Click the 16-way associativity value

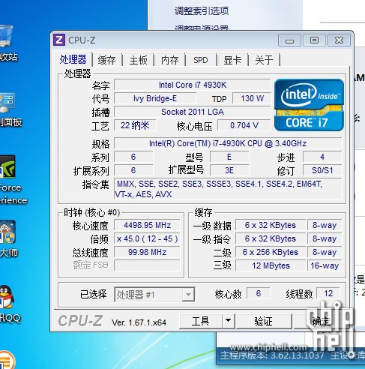[x=325, y=265]
